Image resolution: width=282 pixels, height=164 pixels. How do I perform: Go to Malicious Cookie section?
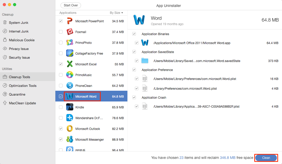click(28, 40)
